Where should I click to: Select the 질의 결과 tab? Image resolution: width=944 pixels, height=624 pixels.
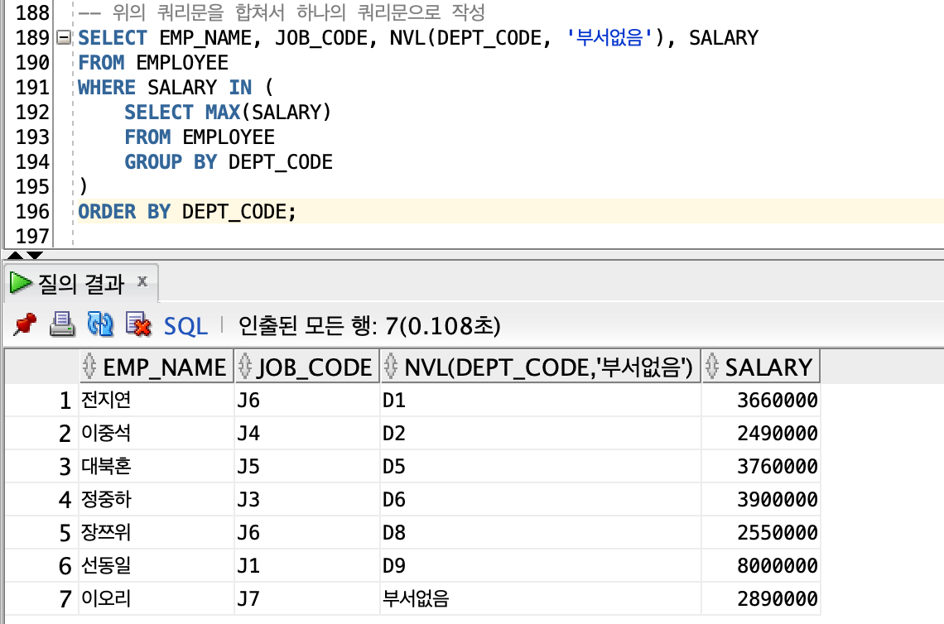tap(80, 283)
